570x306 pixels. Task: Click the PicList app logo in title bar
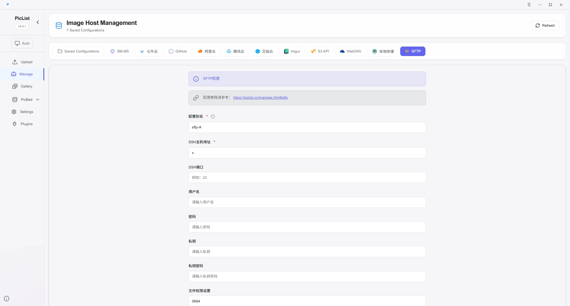[8, 5]
